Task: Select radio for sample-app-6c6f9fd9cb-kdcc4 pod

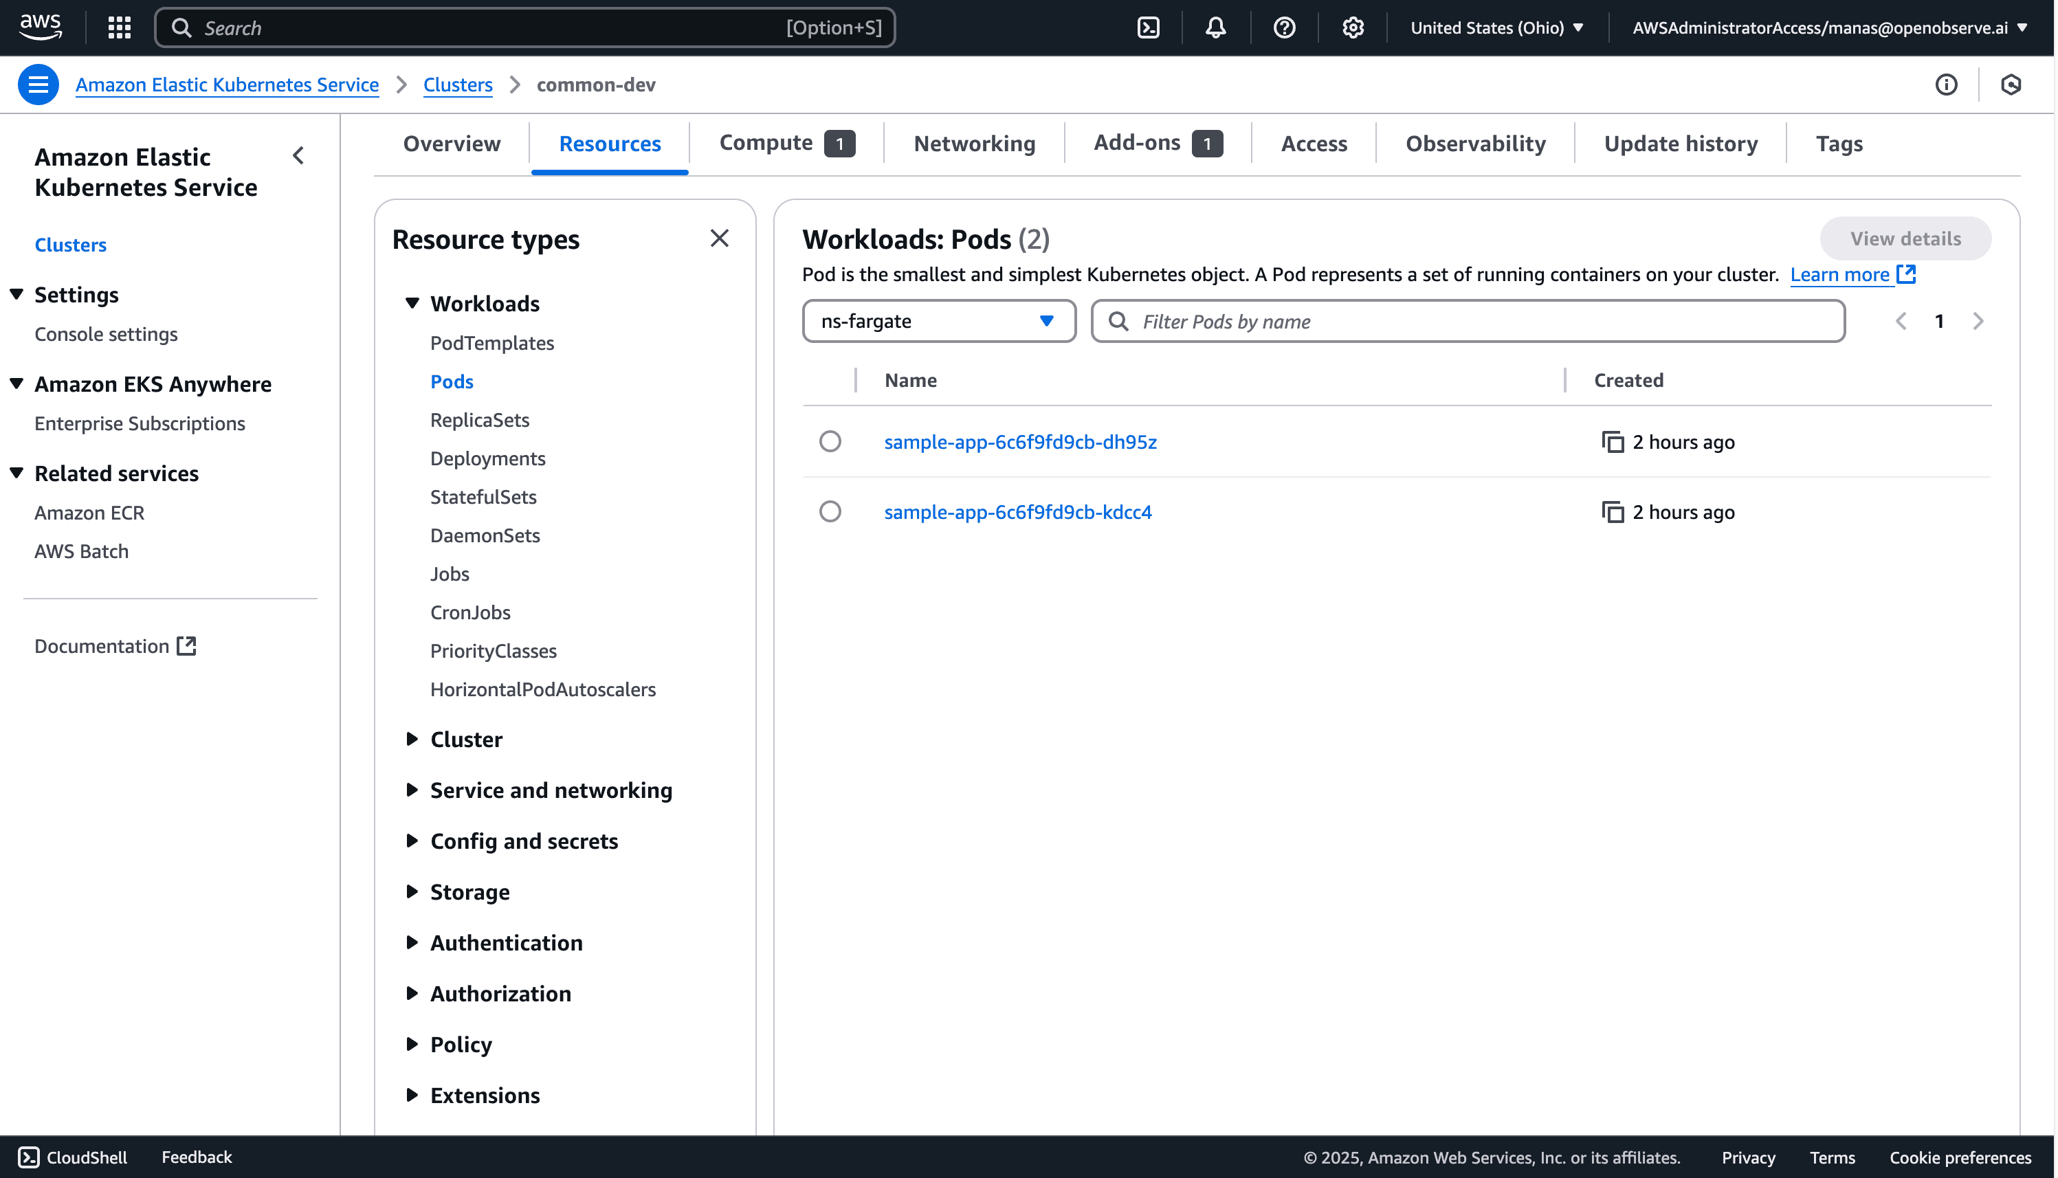Action: (x=830, y=512)
